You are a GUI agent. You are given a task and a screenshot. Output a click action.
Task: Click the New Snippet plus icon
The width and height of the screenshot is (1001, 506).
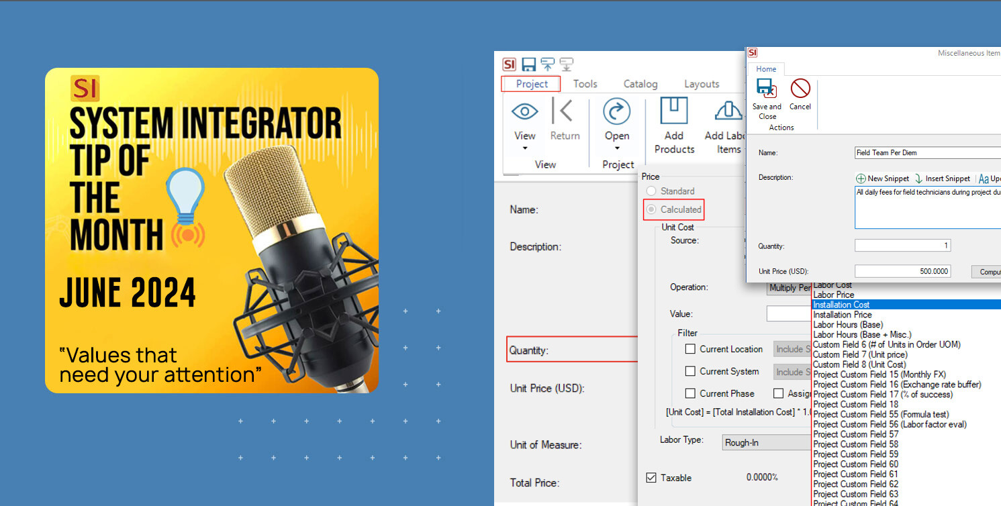[861, 179]
